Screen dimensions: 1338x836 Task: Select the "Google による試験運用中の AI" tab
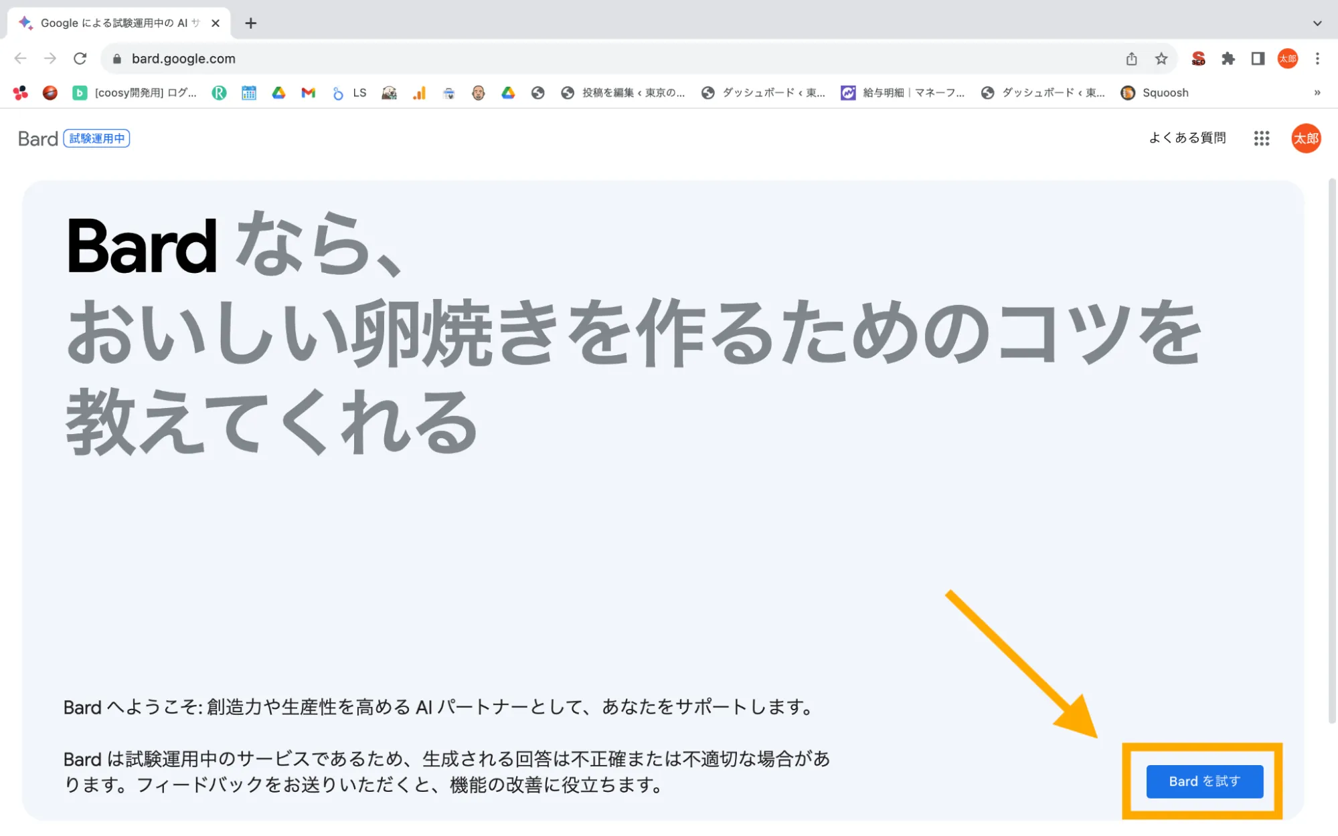(119, 23)
